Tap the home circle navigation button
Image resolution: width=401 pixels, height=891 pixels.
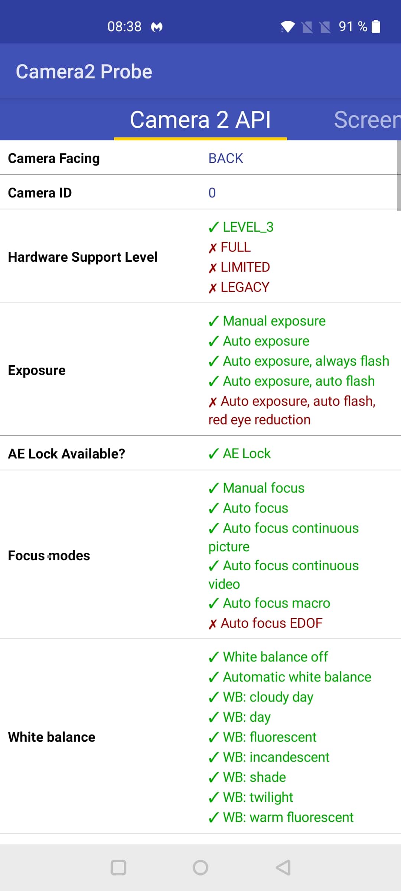pos(200,868)
